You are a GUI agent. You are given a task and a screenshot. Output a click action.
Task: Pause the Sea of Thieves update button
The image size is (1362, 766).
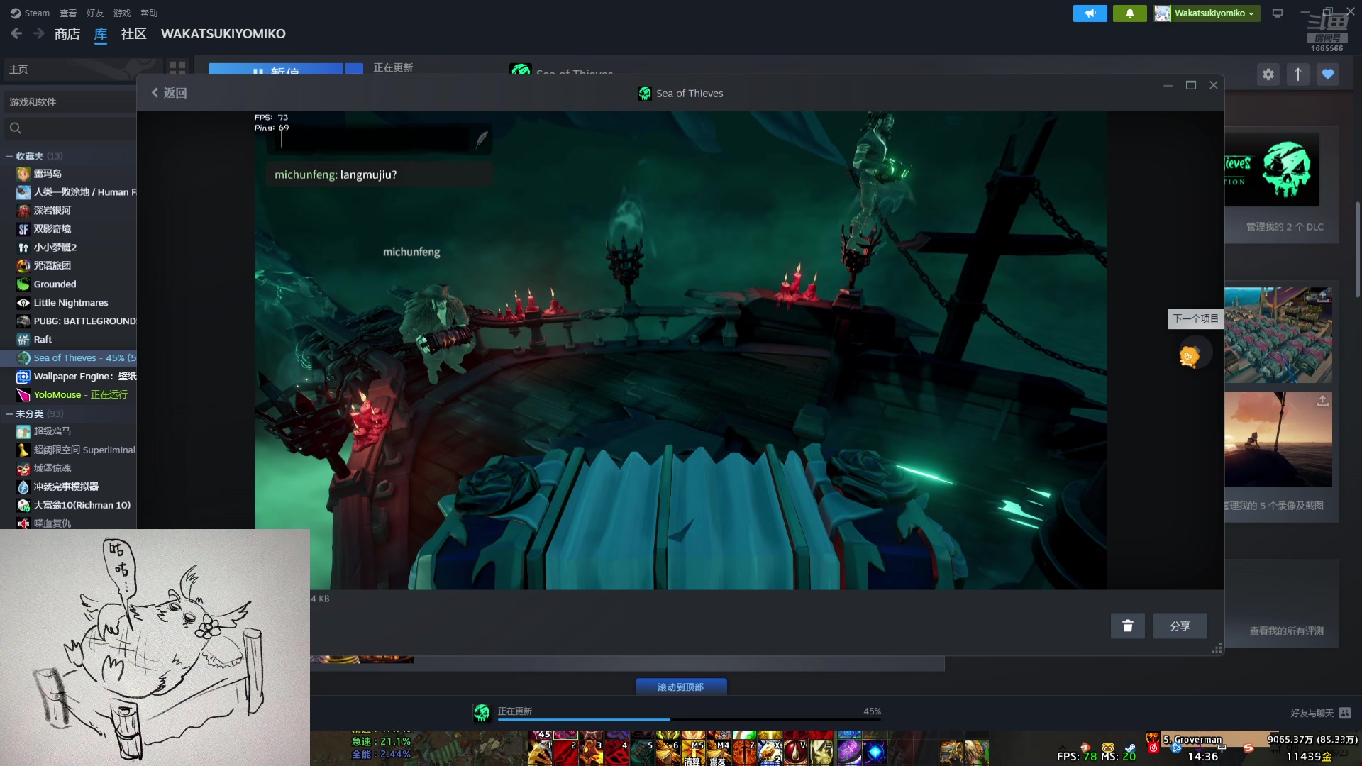pyautogui.click(x=275, y=69)
